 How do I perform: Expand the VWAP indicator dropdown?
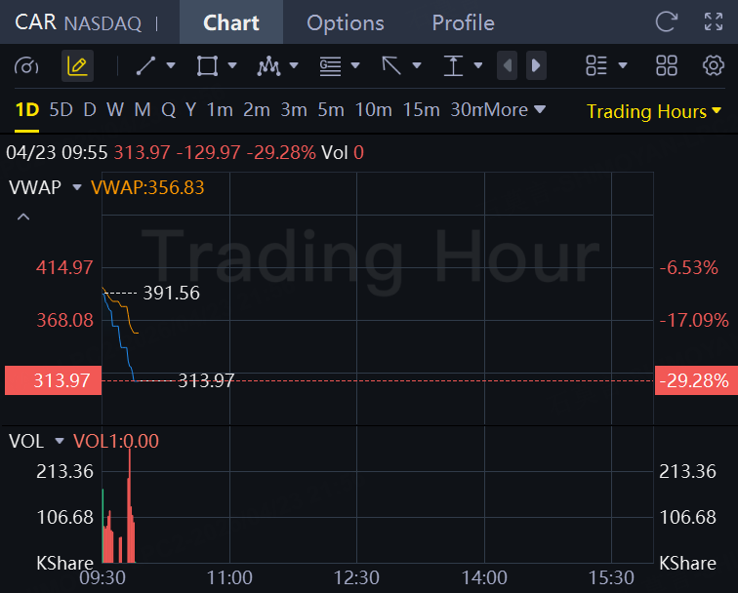77,187
